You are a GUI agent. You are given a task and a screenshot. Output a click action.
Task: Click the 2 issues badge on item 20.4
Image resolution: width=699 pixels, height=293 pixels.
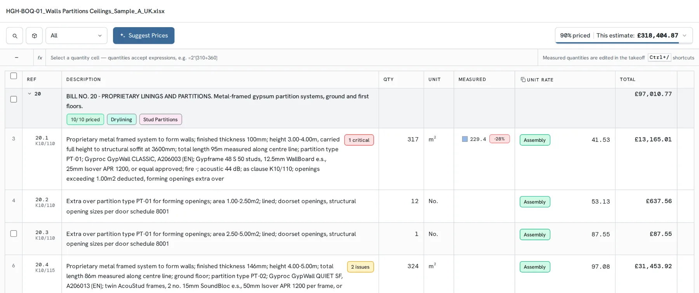[360, 267]
